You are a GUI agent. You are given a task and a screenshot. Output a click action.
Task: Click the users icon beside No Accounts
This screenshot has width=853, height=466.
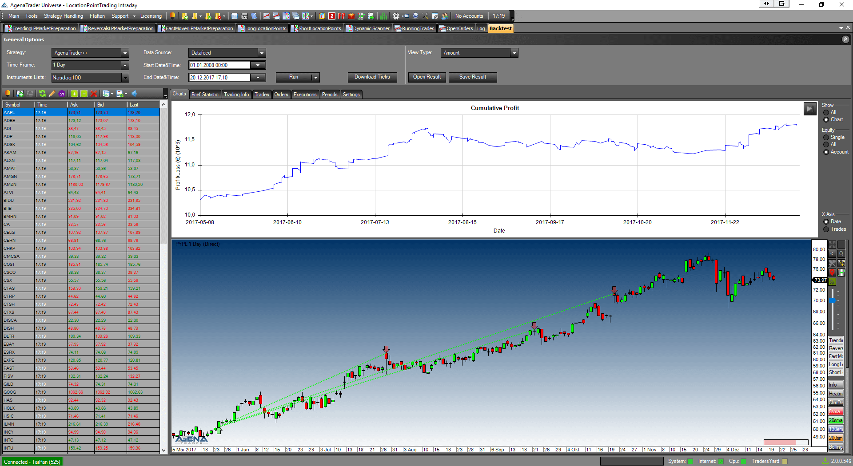[x=445, y=16]
